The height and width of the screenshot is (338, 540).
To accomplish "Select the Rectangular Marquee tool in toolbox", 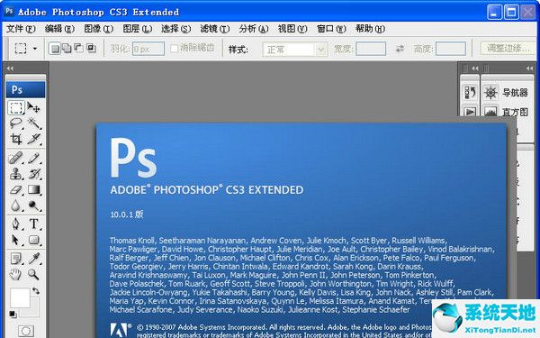I will pos(16,107).
